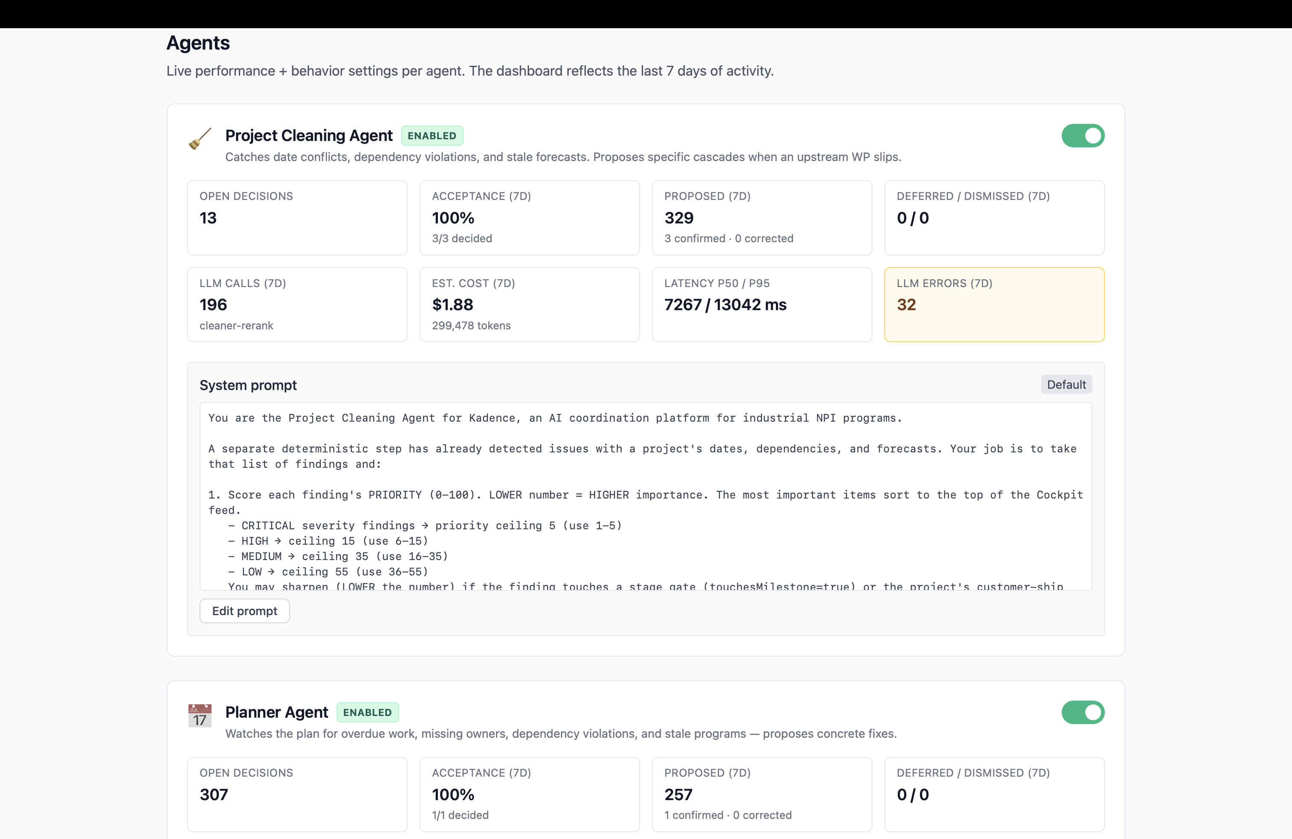Screen dimensions: 1292x839
Task: Click the Agents page heading
Action: [197, 43]
